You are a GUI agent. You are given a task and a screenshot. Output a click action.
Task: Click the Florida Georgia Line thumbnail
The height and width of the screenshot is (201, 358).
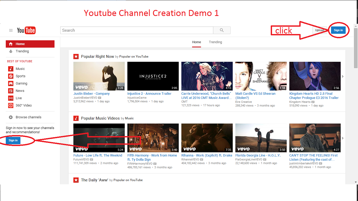tap(261, 138)
